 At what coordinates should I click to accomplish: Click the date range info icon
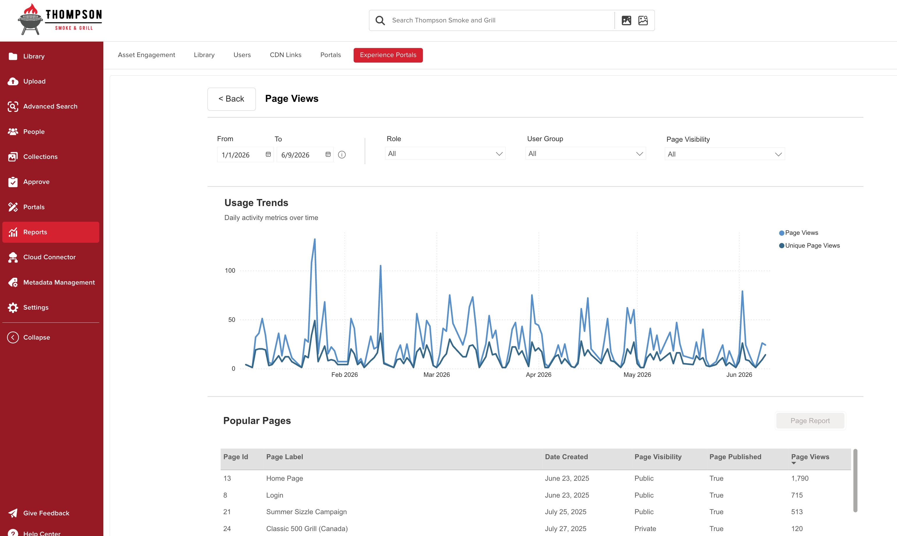pyautogui.click(x=342, y=155)
